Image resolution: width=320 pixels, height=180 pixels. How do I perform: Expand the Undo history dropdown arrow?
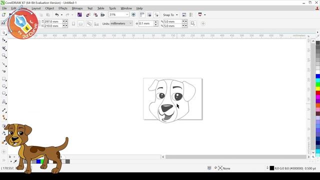coord(61,14)
